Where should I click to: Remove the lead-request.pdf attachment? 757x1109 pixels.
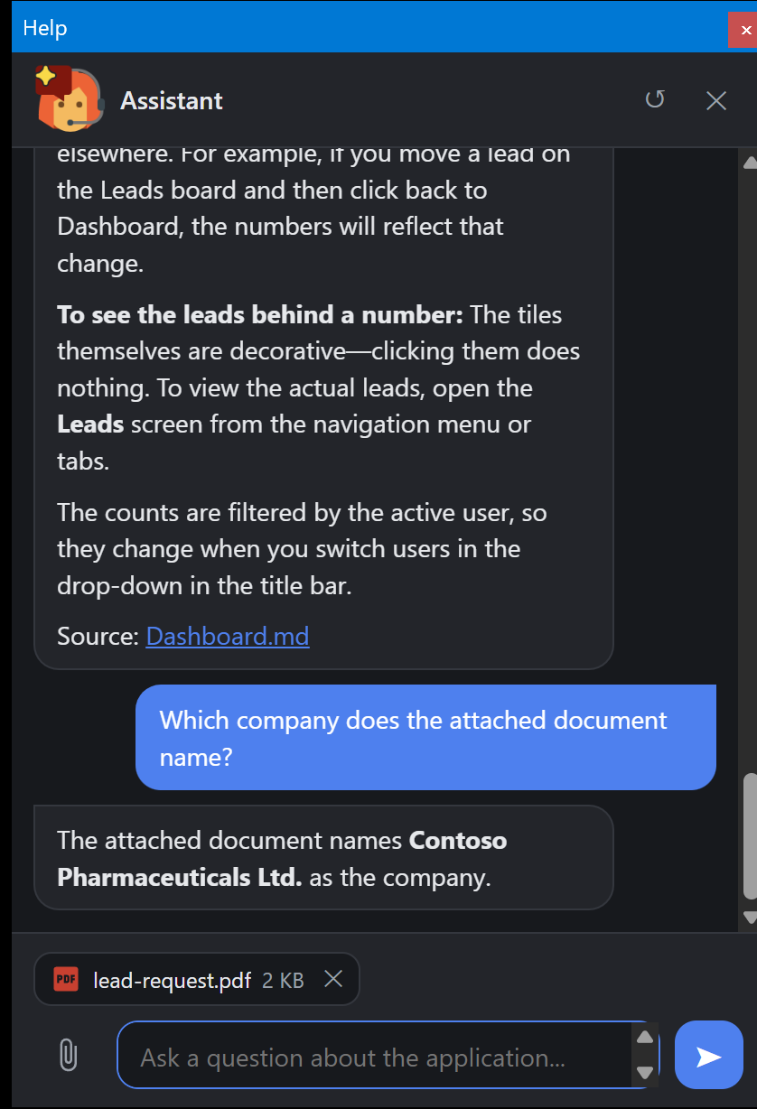click(x=333, y=978)
